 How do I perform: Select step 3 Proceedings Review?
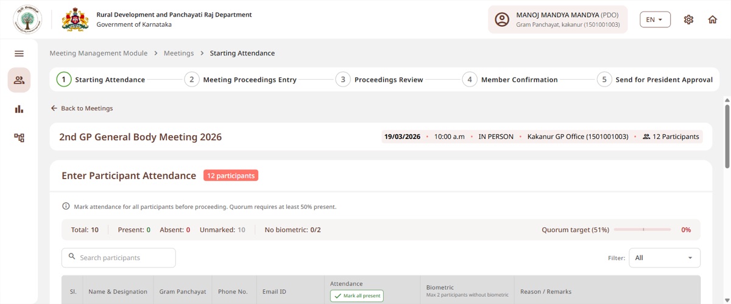(x=380, y=80)
